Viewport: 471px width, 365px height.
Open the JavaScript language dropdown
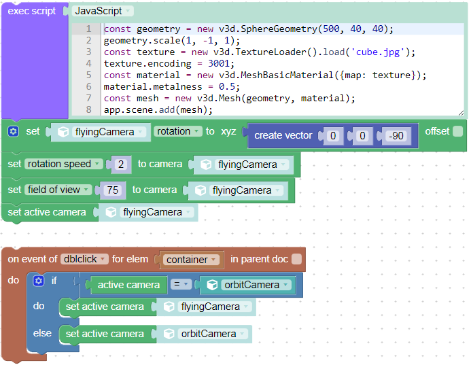pyautogui.click(x=103, y=11)
